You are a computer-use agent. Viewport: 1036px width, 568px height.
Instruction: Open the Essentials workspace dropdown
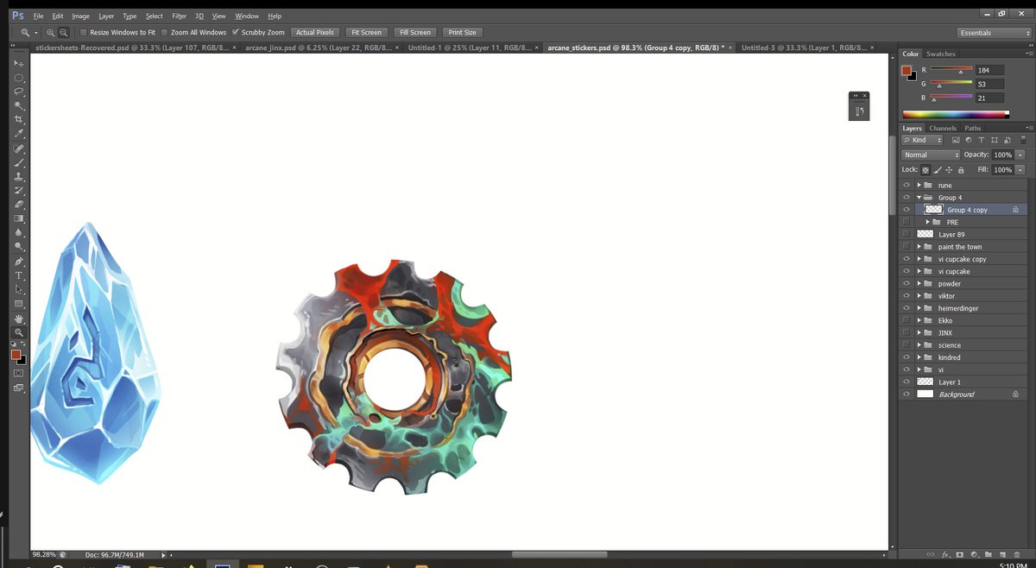pos(995,33)
